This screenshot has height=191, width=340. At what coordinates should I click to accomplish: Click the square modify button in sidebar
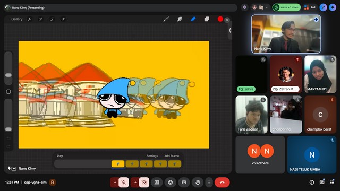[x=8, y=92]
